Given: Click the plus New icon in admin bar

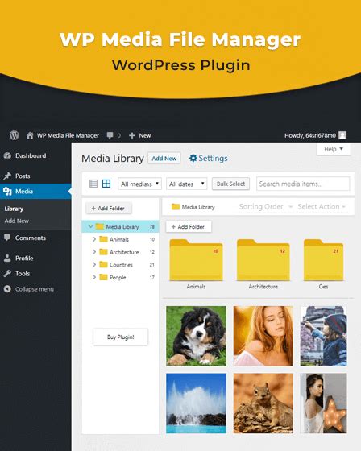Looking at the screenshot, I should tap(132, 135).
